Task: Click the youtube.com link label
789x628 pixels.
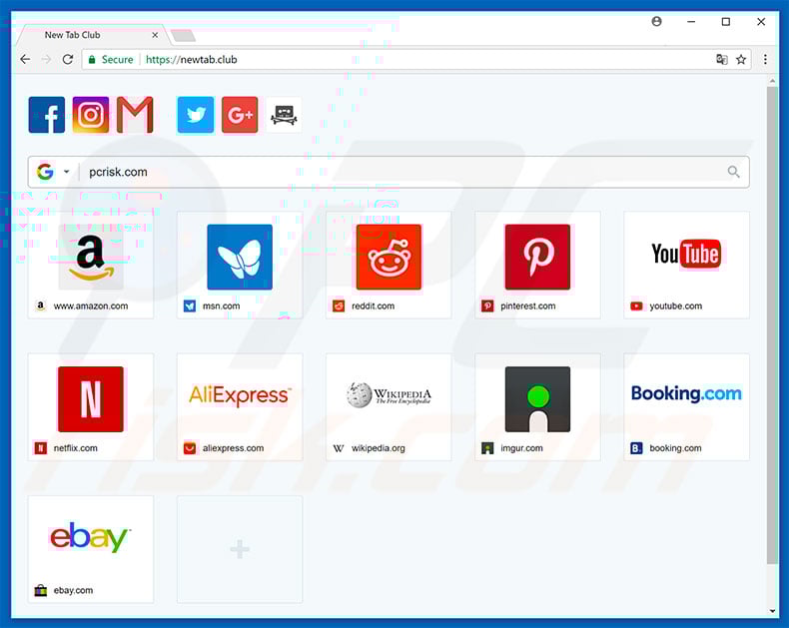Action: (675, 306)
